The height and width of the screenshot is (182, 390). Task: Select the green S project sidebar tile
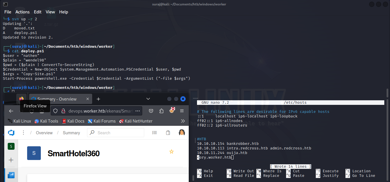[11, 146]
